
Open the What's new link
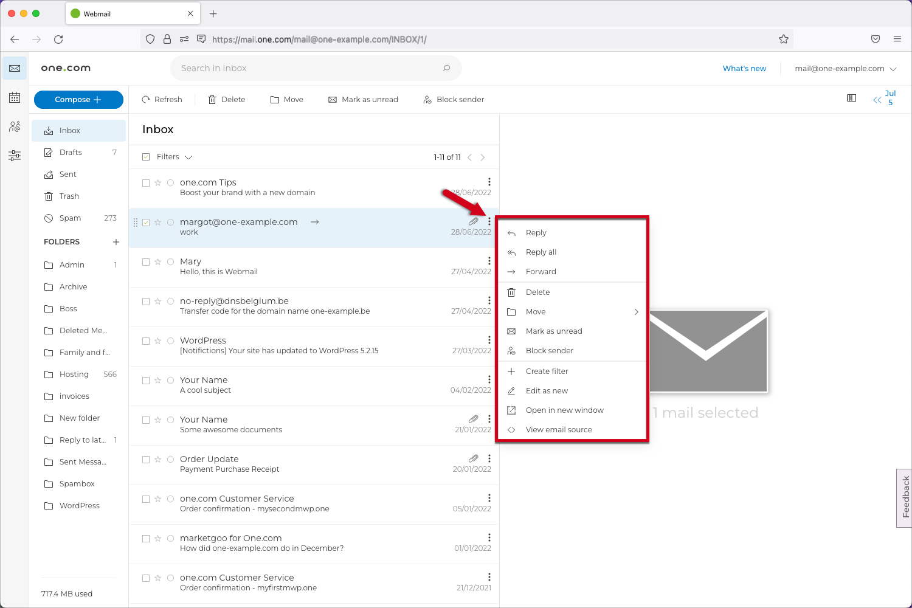point(744,68)
